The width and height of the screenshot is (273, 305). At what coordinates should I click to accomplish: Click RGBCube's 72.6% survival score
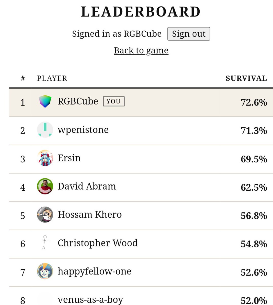click(x=254, y=102)
